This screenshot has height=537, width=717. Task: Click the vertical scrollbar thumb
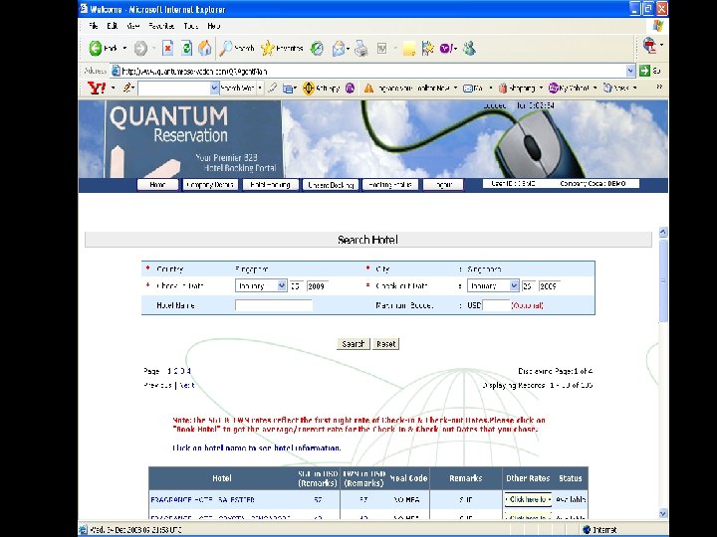click(663, 280)
